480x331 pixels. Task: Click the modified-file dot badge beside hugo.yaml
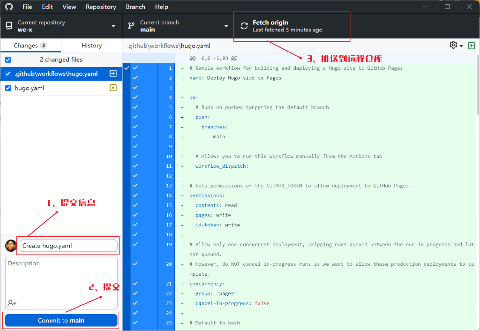[x=113, y=87]
